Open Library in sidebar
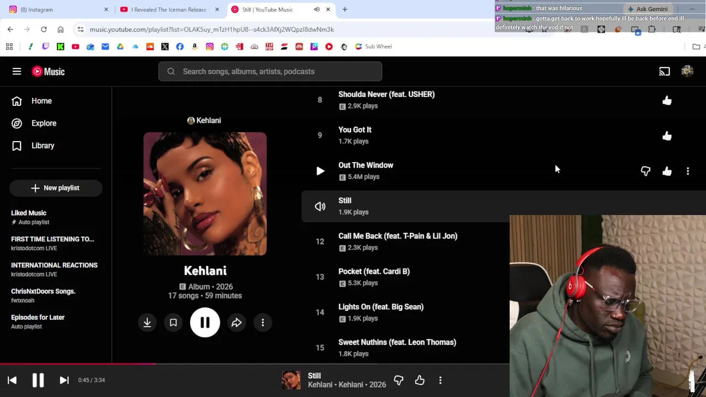Viewport: 706px width, 397px height. pyautogui.click(x=42, y=146)
